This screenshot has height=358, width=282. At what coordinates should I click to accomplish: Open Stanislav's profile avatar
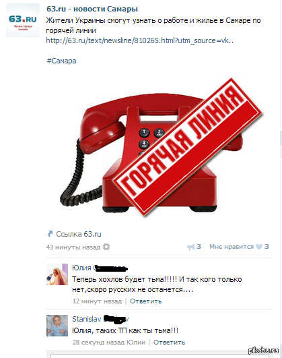[57, 326]
